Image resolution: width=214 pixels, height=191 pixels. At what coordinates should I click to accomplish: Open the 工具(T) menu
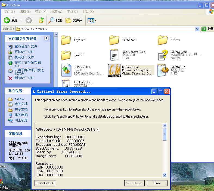click(x=72, y=12)
